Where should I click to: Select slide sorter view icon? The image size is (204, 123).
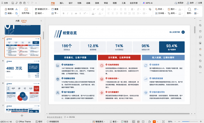138,121
